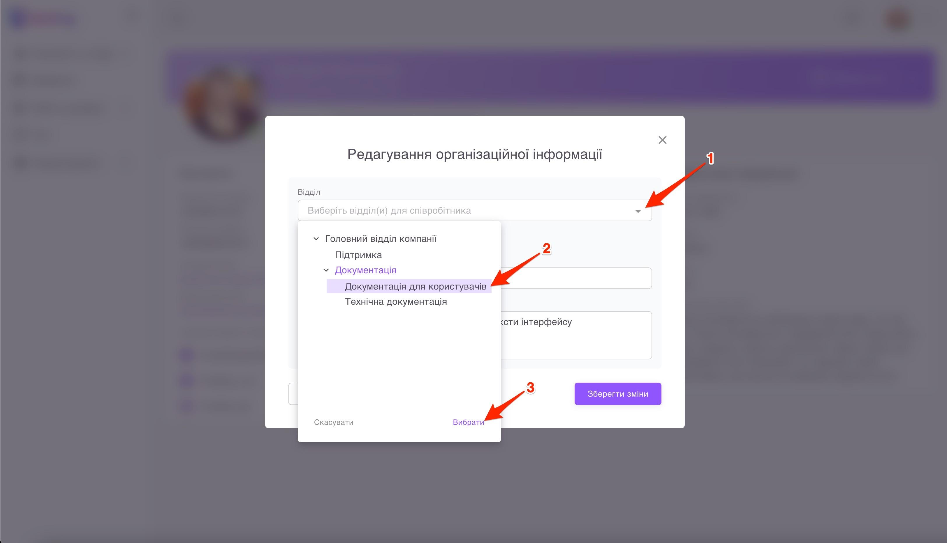Focus the Виберіть відділ(и) placeholder field
This screenshot has width=947, height=543.
[475, 210]
